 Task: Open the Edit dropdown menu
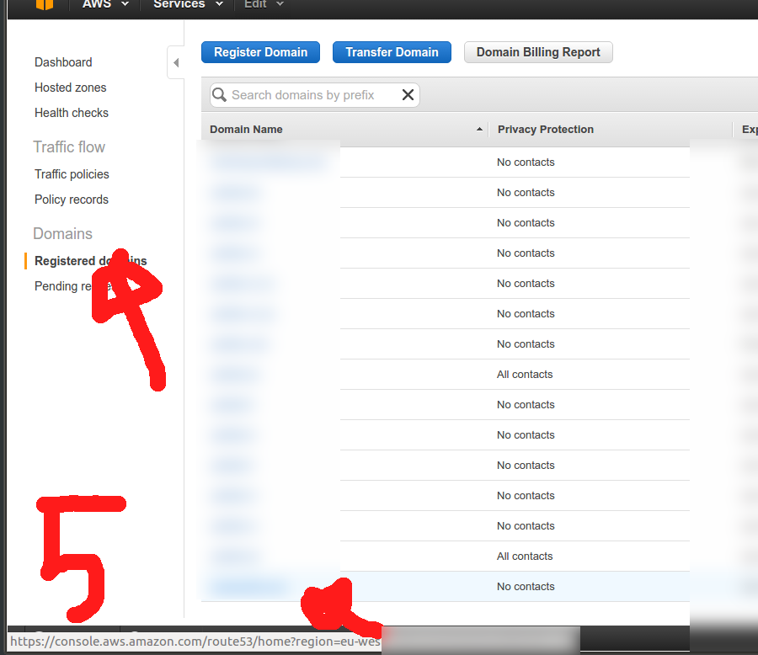coord(264,4)
